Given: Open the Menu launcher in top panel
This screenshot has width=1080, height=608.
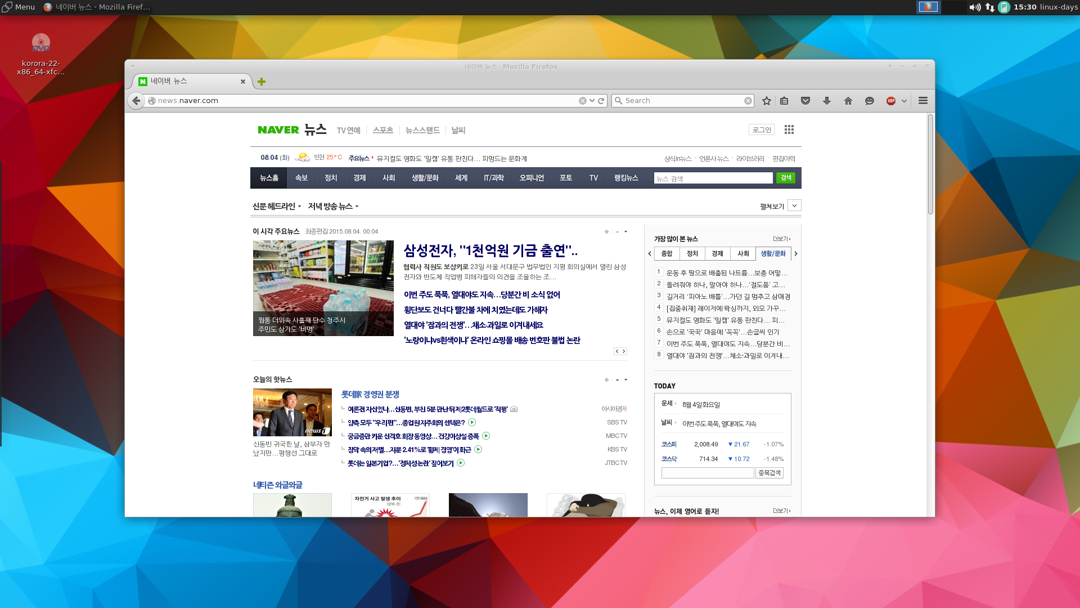Looking at the screenshot, I should (19, 7).
